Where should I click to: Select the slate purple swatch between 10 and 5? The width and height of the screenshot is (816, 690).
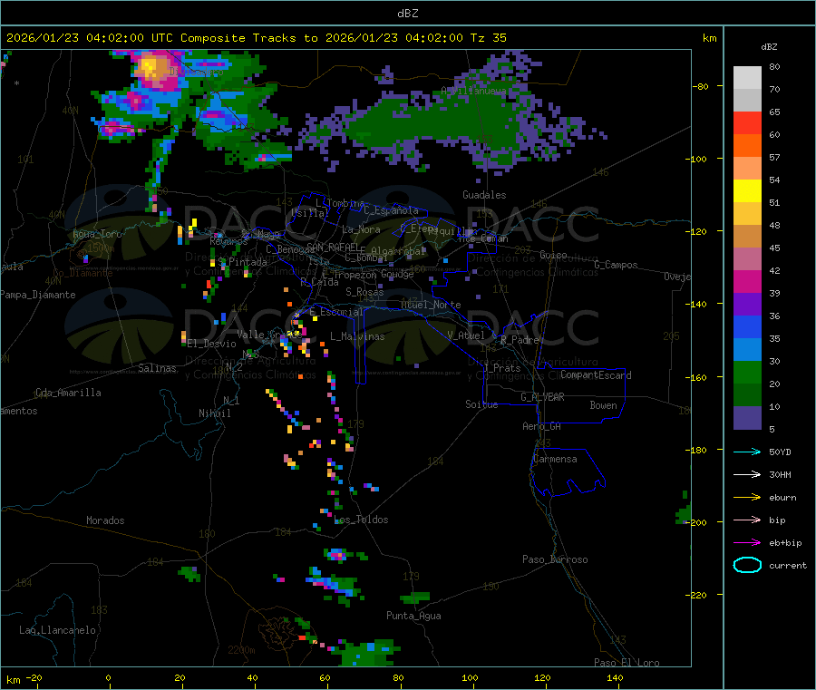[747, 418]
